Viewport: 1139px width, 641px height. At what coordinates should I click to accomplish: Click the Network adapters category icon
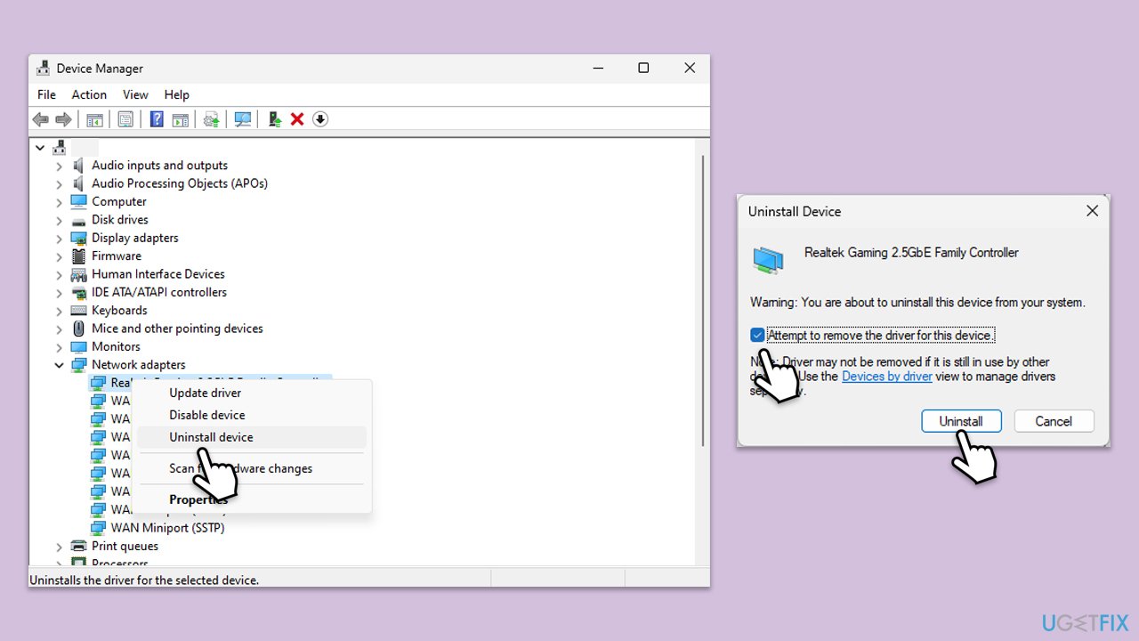pyautogui.click(x=78, y=365)
